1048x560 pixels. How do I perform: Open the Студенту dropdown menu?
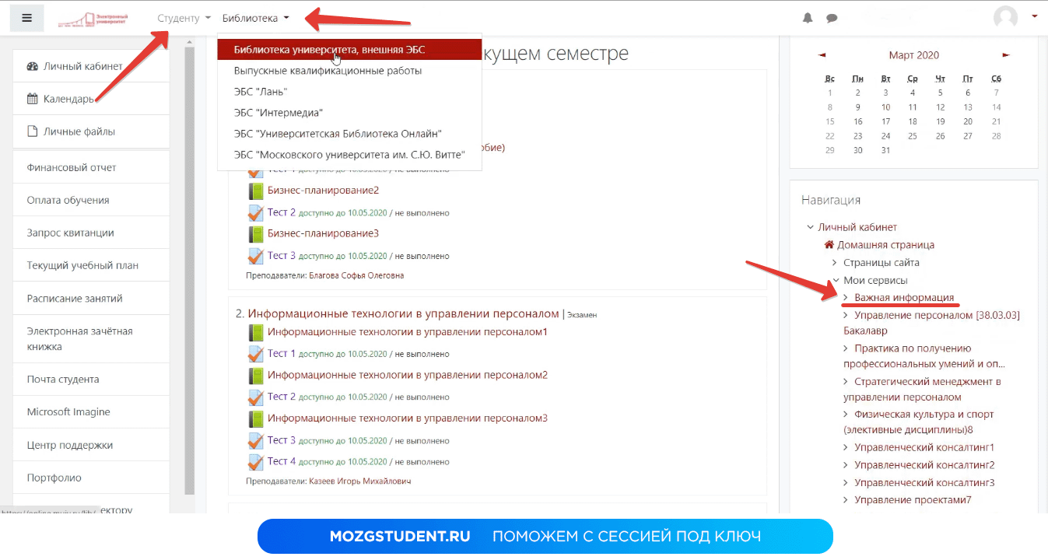point(184,18)
